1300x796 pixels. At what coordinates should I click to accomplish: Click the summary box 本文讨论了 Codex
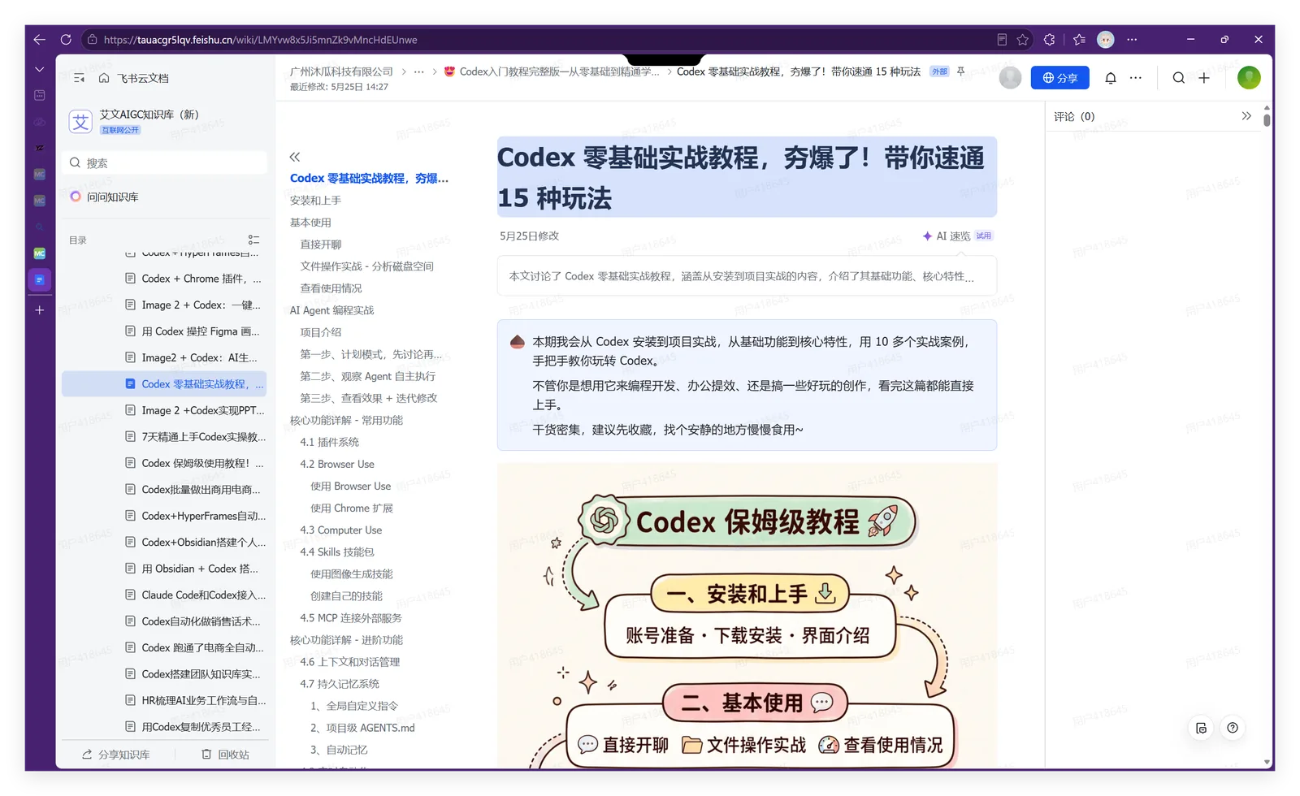747,276
